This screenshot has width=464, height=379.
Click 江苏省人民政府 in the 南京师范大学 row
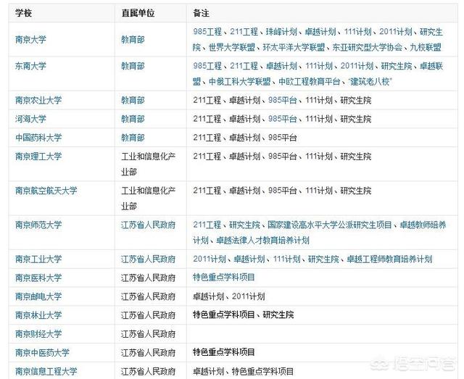pyautogui.click(x=148, y=225)
